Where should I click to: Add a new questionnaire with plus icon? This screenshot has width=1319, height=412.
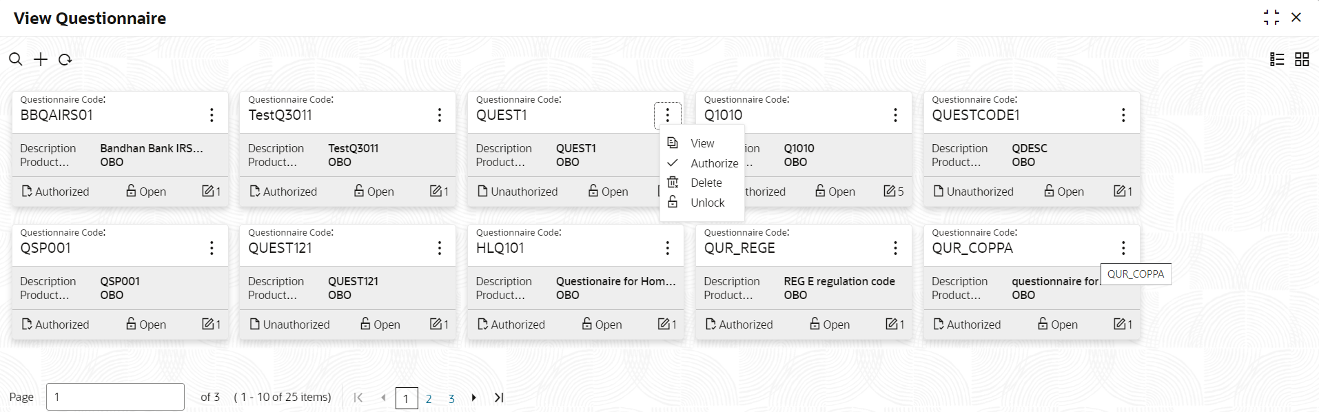(41, 59)
